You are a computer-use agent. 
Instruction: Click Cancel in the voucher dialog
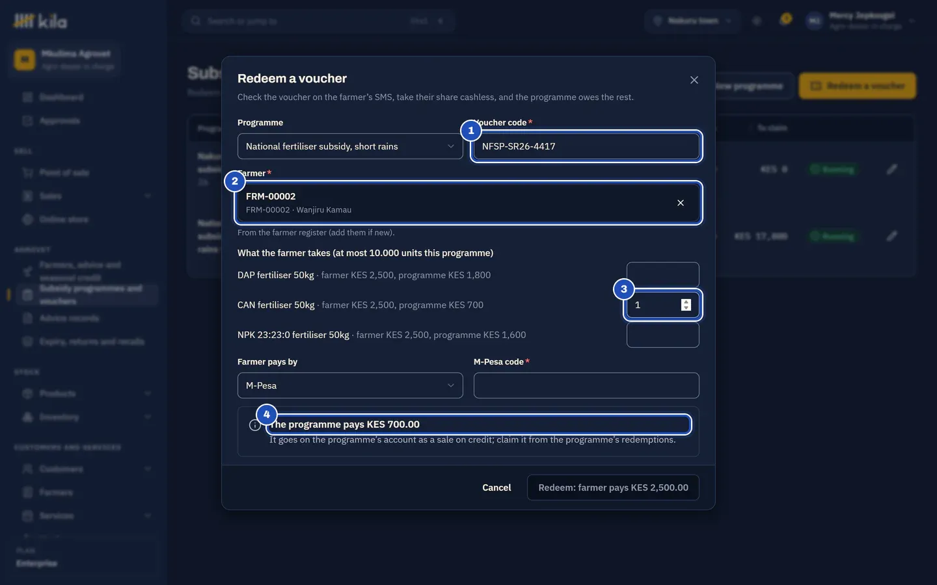496,487
